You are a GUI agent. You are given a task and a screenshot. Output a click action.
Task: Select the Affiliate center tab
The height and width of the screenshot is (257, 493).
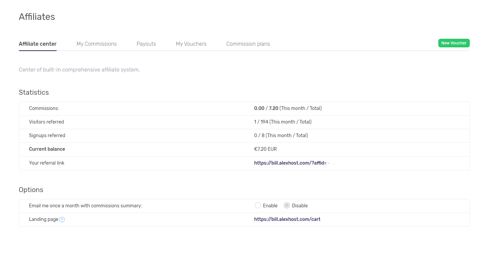coord(37,44)
